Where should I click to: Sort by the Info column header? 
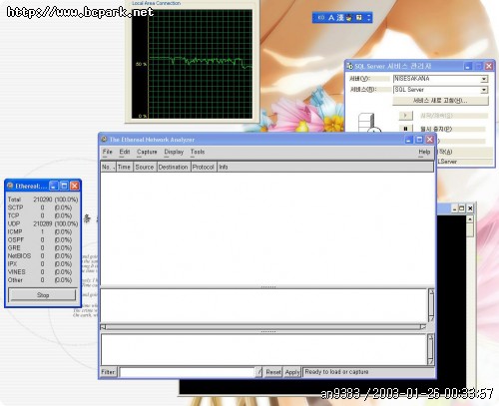click(325, 167)
